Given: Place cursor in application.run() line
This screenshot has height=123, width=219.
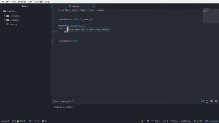Looking at the screenshot, I should [69, 41].
